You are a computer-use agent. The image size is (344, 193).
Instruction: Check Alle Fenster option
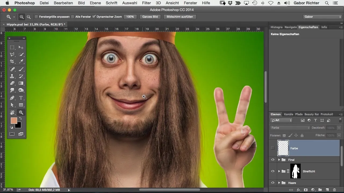(x=73, y=17)
